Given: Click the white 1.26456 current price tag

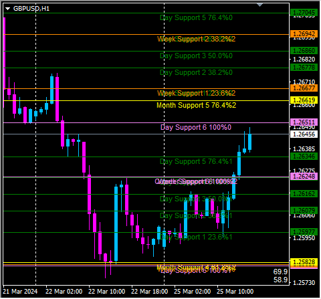Looking at the screenshot, I should click(x=304, y=134).
